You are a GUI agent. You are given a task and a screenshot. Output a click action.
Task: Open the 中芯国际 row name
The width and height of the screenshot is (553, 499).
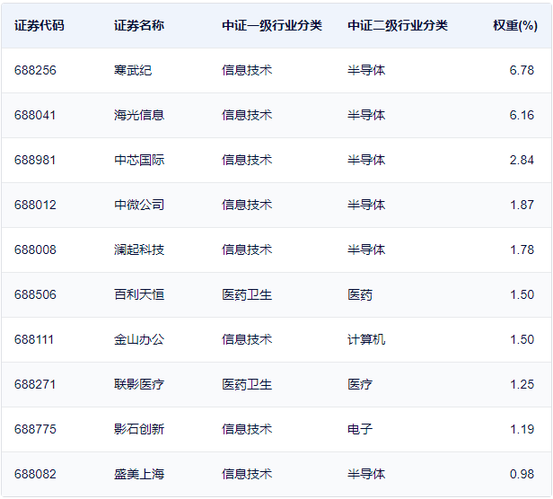[x=139, y=160]
